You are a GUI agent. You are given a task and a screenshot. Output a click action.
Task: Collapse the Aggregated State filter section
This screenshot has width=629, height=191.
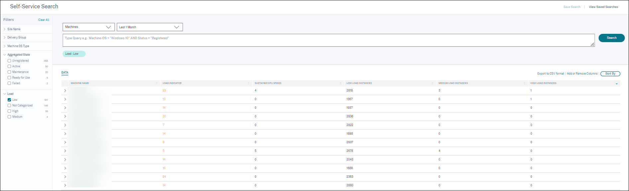(5, 55)
